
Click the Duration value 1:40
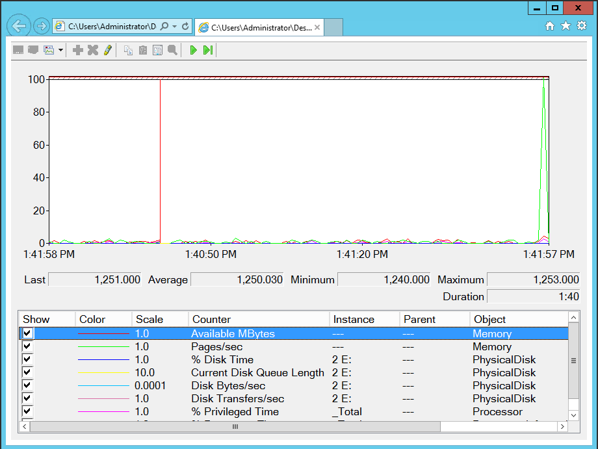coord(534,296)
